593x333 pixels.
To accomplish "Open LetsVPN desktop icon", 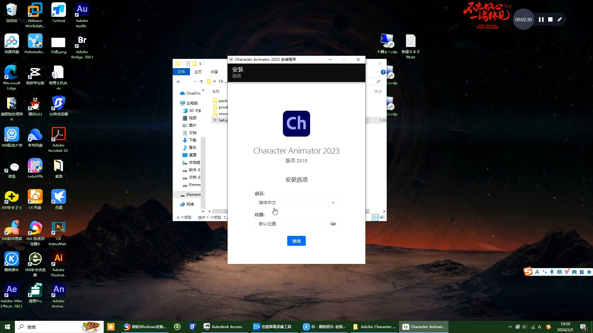I will coord(35,169).
